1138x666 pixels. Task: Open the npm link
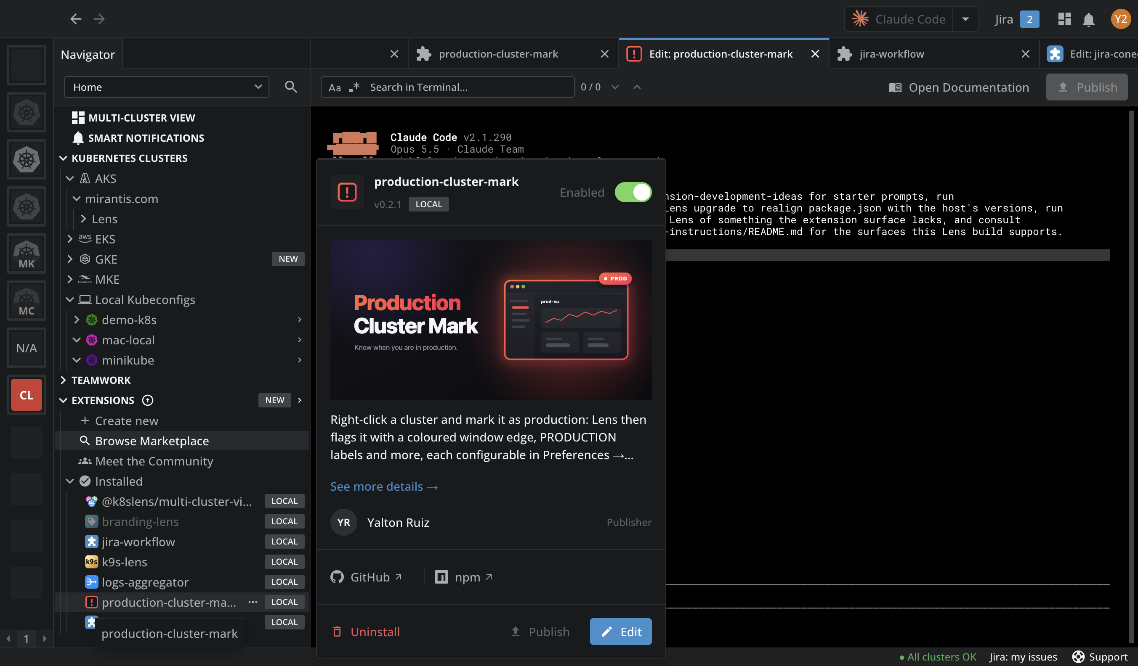[x=463, y=577]
